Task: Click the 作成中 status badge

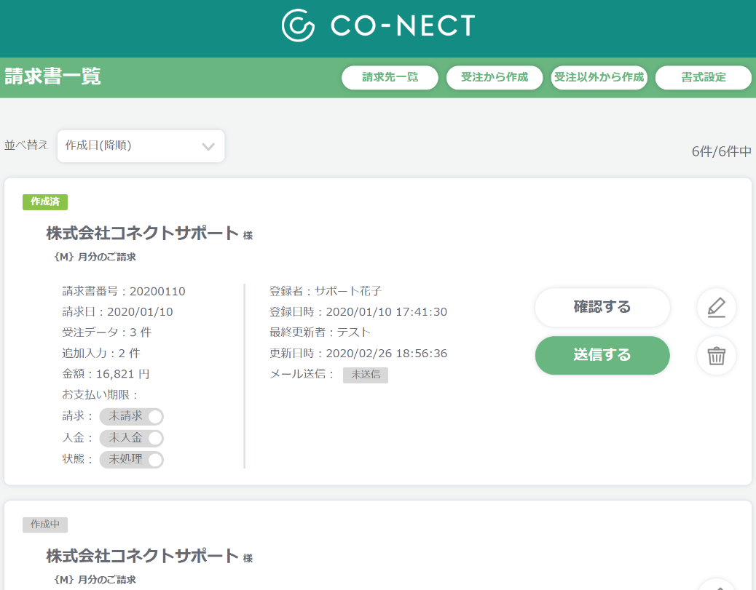Action: [x=45, y=525]
